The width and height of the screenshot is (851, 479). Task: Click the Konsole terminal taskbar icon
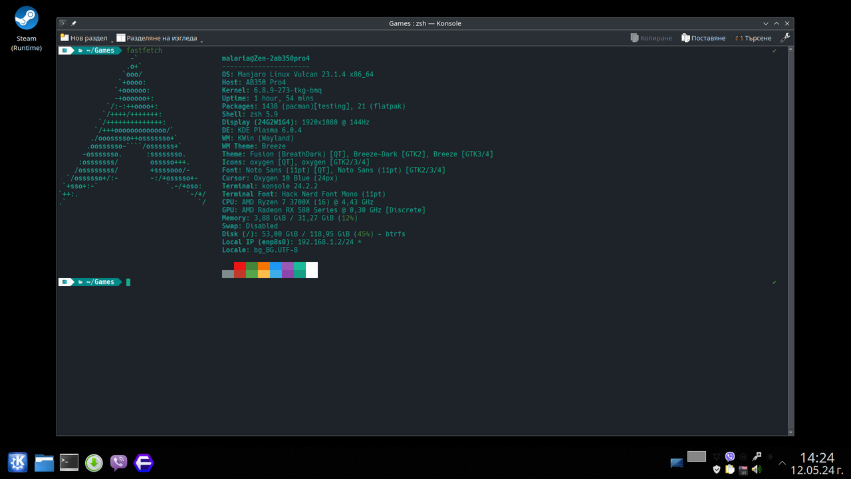(x=69, y=462)
